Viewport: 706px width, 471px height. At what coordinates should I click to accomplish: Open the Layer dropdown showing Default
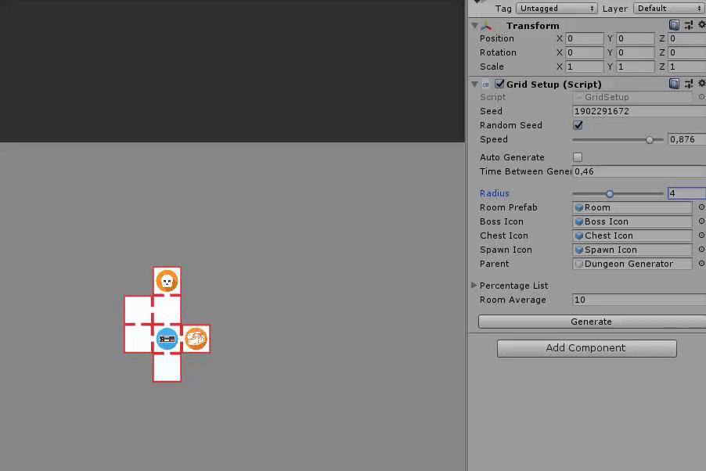point(668,8)
